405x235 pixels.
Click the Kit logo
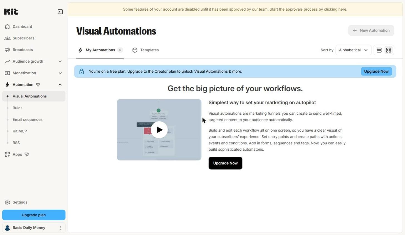tap(11, 11)
